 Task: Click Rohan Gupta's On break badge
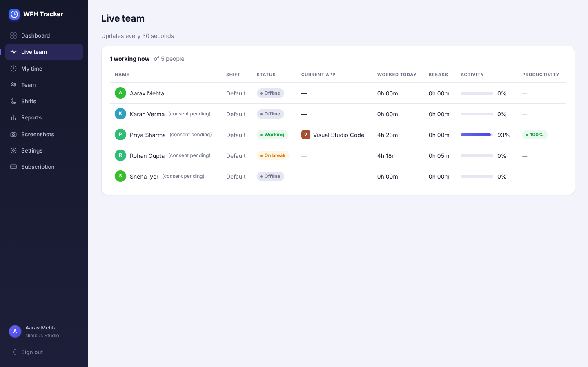coord(273,155)
